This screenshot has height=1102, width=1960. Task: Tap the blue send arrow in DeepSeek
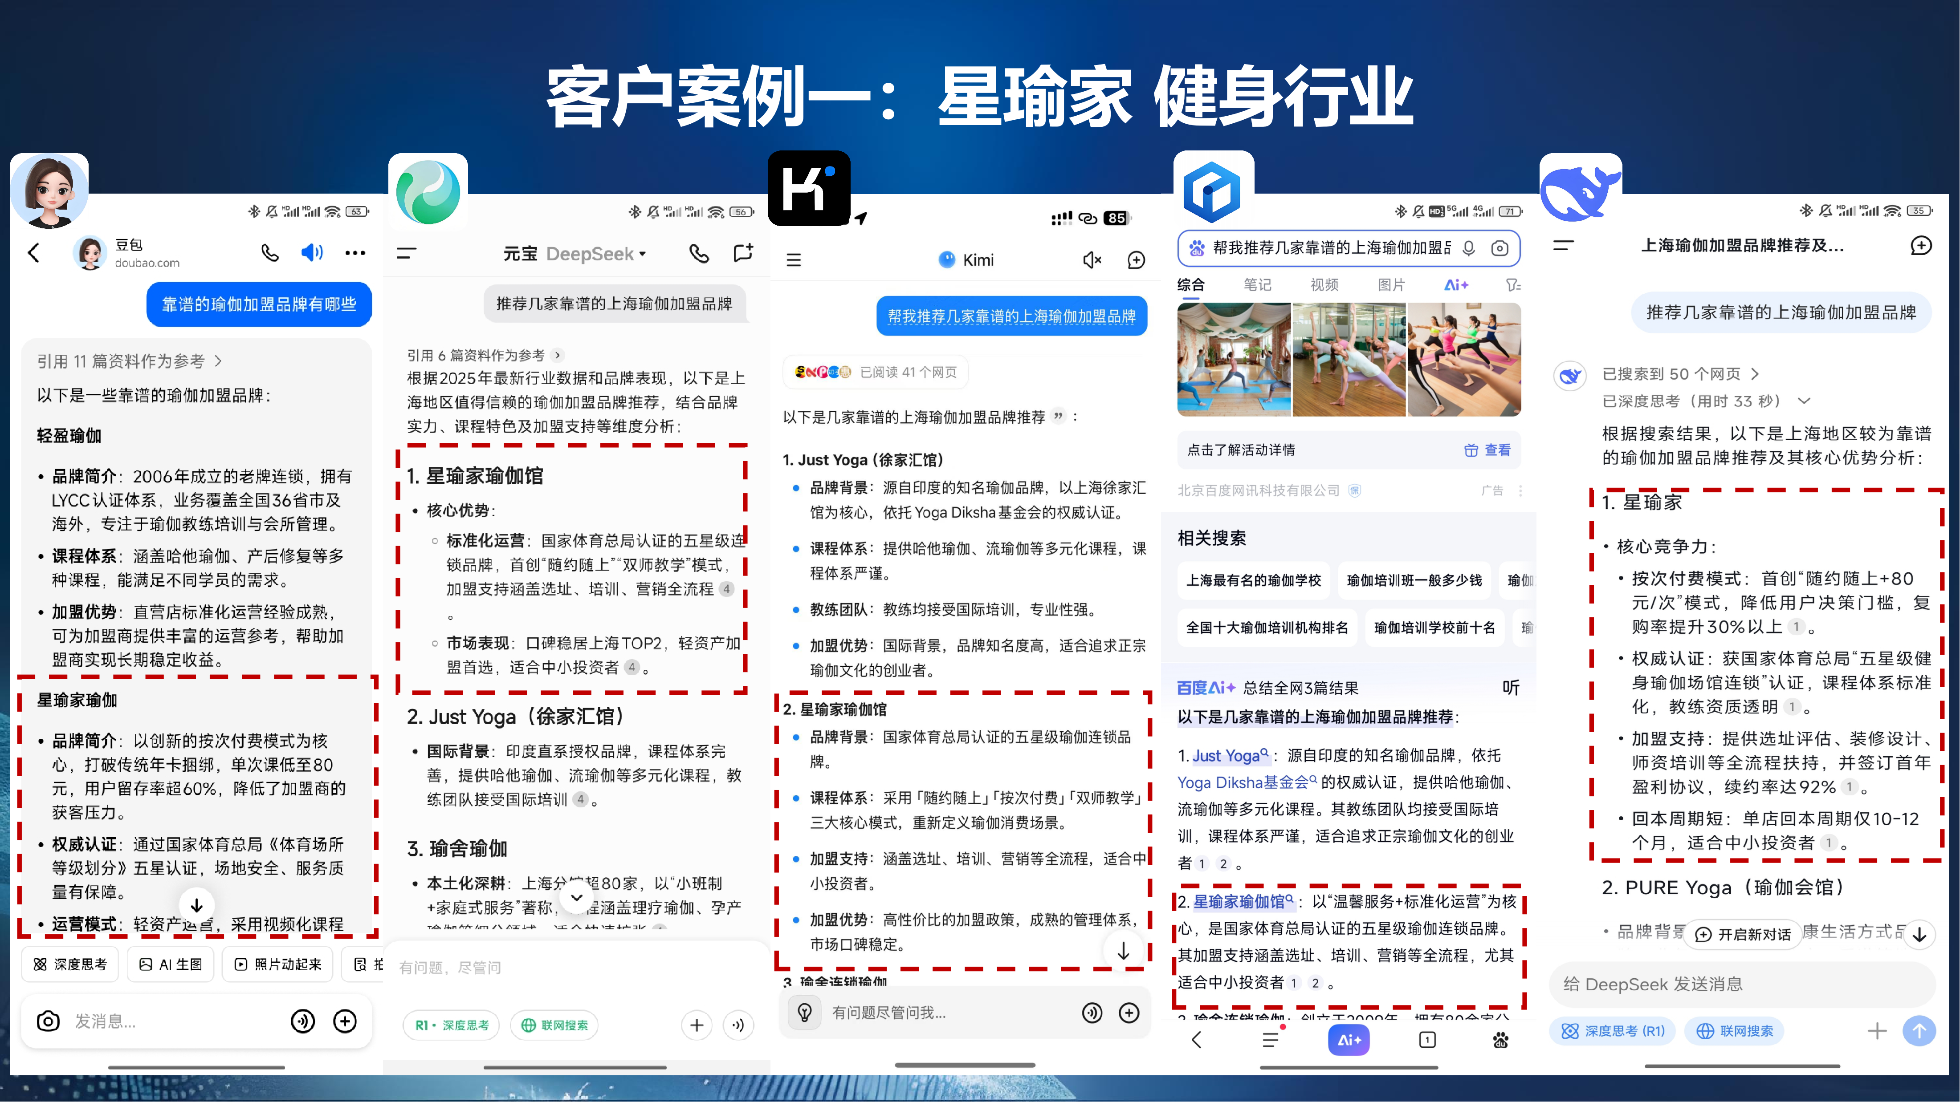click(1919, 1031)
